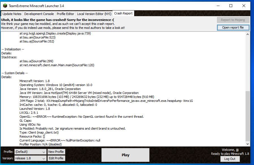Click the 'Operating System: Windows 10' line
Screen dimensions: 254x165
coord(56,85)
